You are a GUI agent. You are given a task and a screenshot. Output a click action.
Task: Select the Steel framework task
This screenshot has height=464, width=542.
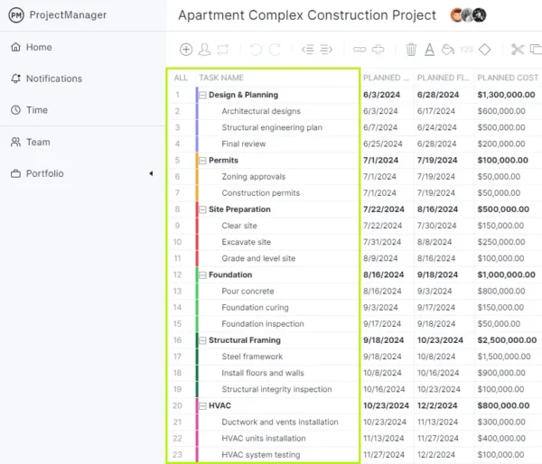252,357
